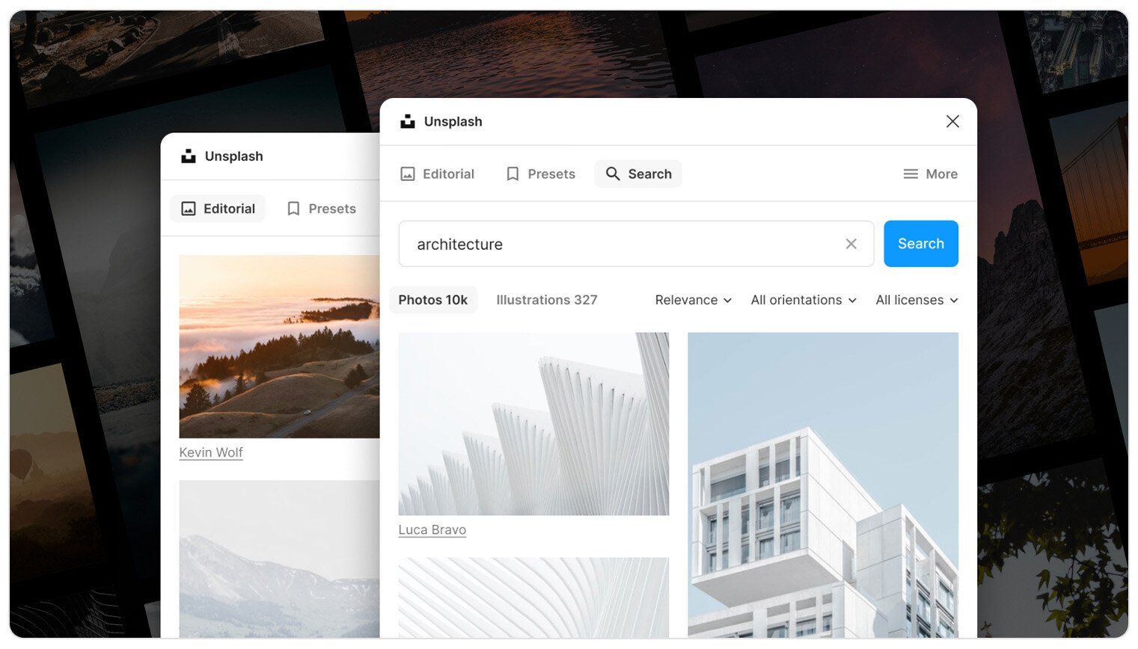Image resolution: width=1138 pixels, height=649 pixels.
Task: Clear the architecture search text
Action: click(x=851, y=244)
